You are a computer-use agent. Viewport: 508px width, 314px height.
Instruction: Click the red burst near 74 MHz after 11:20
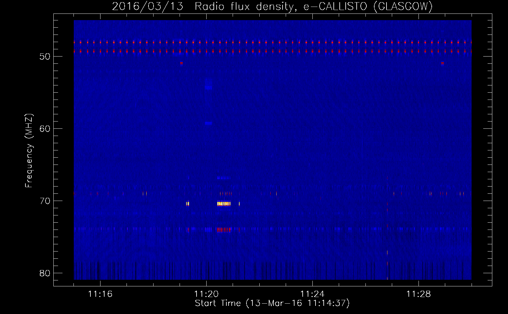point(224,230)
